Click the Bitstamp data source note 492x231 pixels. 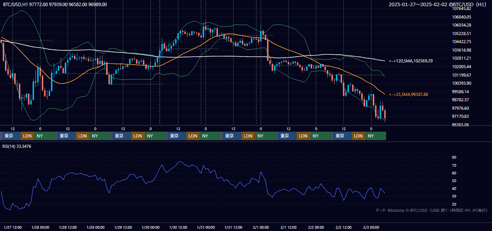[x=432, y=210]
